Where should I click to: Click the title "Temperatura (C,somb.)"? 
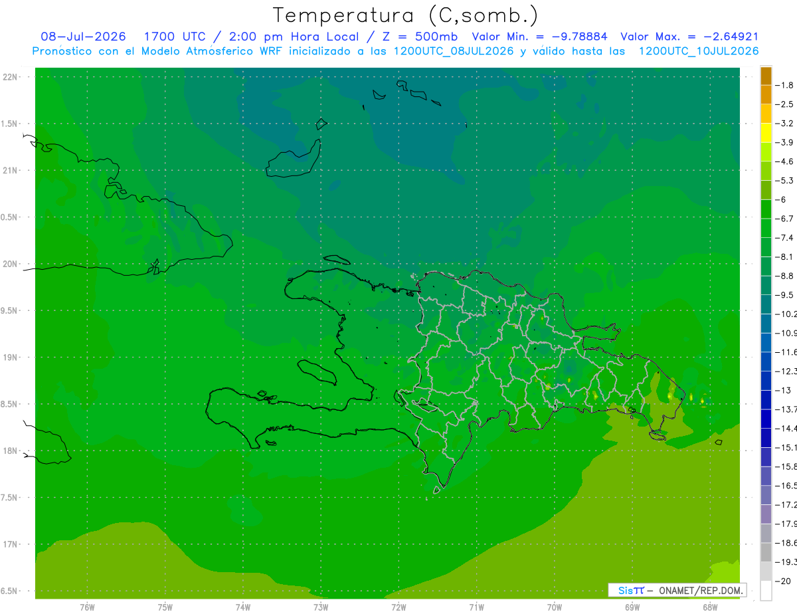405,15
